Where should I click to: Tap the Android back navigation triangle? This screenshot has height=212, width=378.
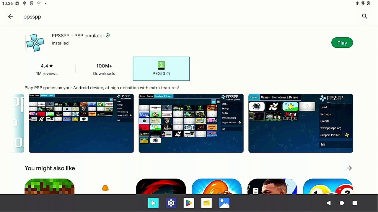328,203
